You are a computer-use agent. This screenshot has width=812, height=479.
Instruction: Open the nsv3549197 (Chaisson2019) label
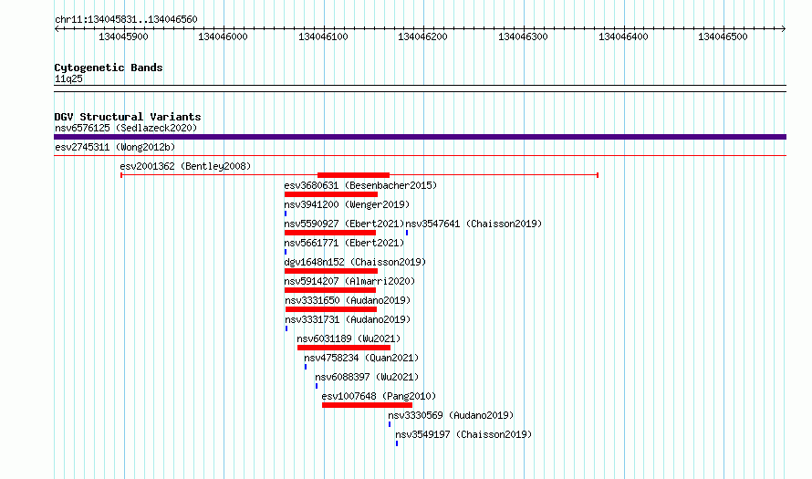click(x=463, y=434)
